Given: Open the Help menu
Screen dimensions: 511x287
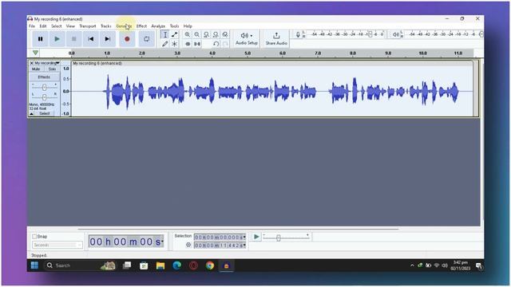Looking at the screenshot, I should [188, 26].
